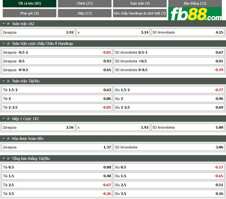Viewport: 226px width, 199px height.
Task: Bet first half draw x at 1.92
Action: (x=113, y=127)
